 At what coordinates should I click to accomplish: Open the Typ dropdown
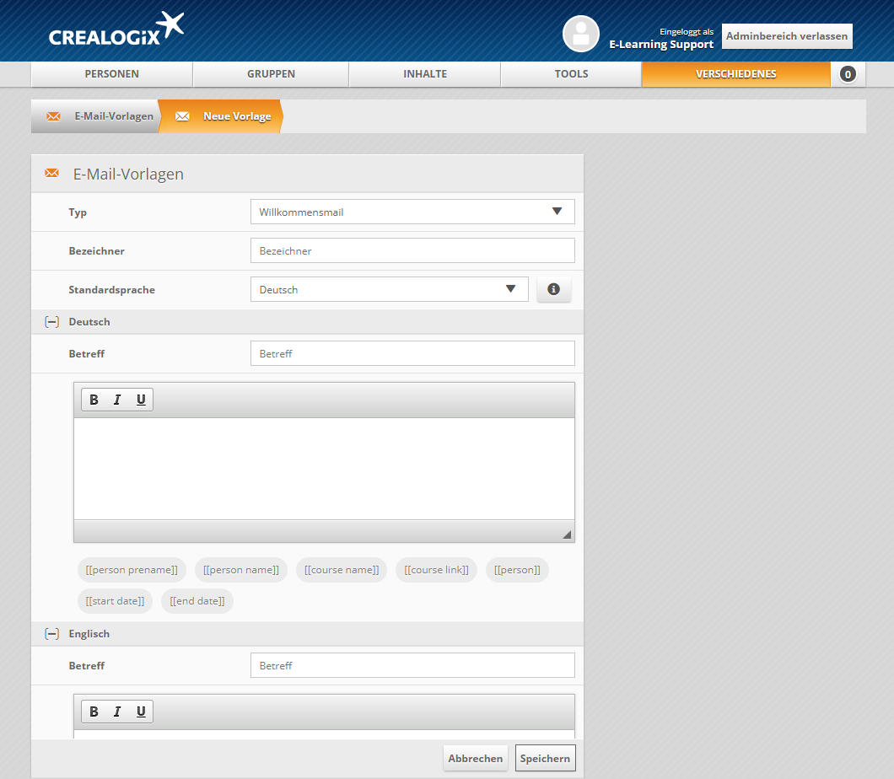tap(412, 212)
